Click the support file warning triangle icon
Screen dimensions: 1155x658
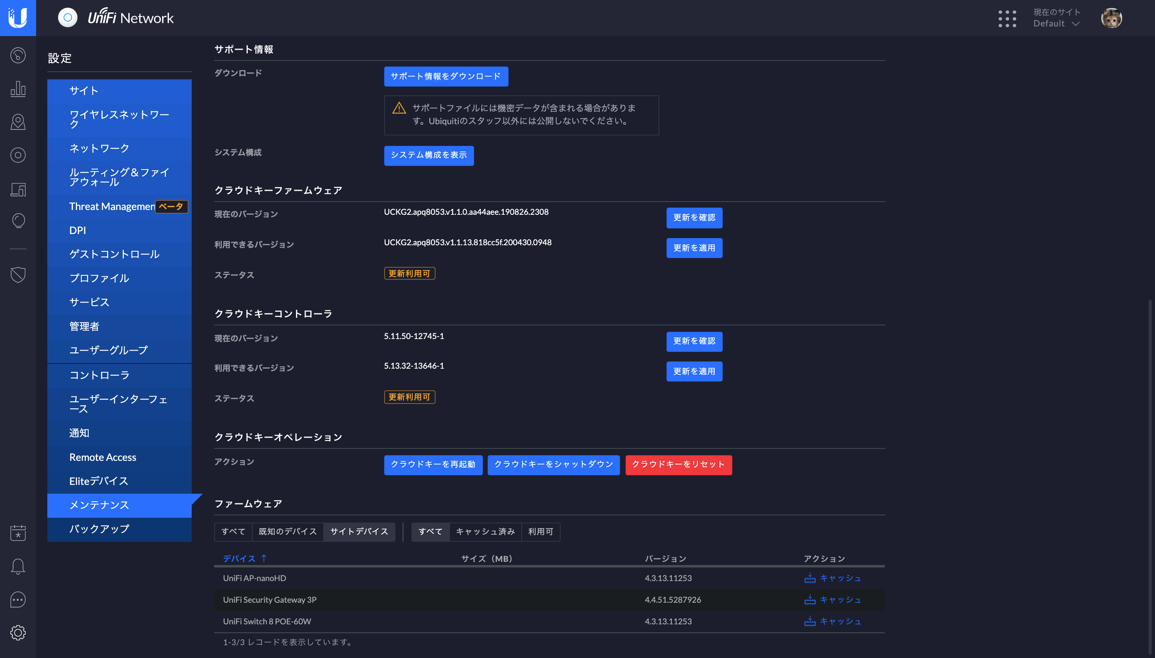pos(399,108)
